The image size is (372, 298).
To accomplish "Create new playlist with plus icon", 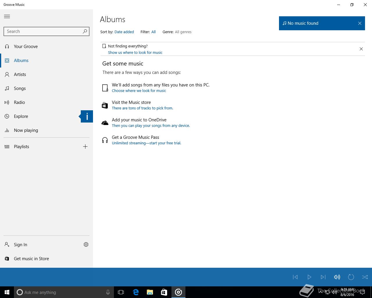I will (85, 147).
